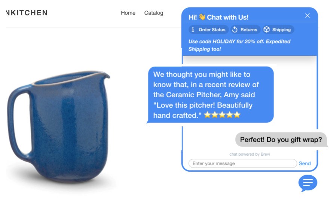The image size is (336, 202).
Task: Toggle the round chat bubble launcher
Action: 308,183
